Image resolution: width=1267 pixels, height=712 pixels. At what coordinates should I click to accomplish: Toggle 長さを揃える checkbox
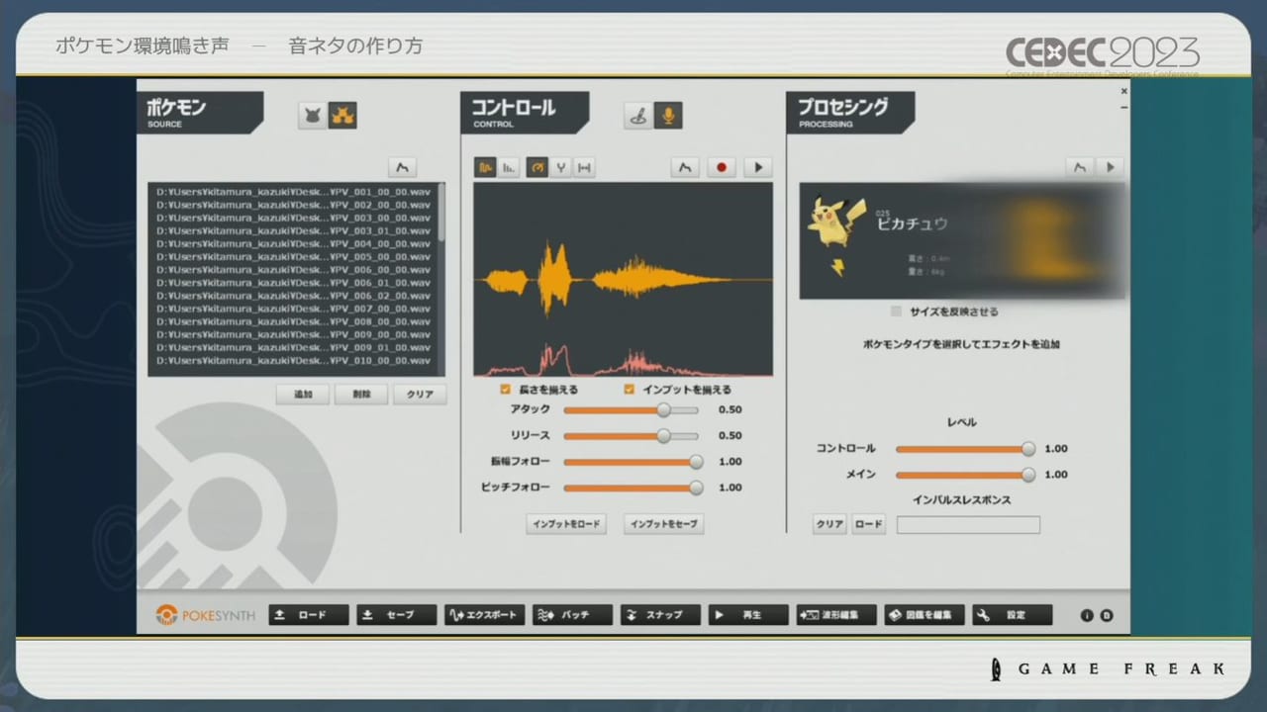point(505,390)
